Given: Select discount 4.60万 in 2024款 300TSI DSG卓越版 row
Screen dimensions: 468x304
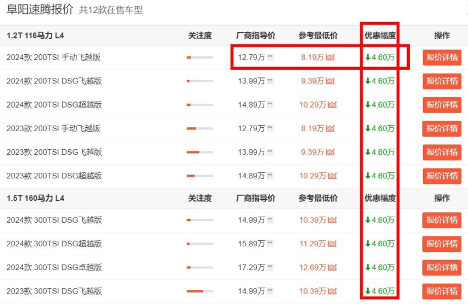Looking at the screenshot, I should (380, 268).
